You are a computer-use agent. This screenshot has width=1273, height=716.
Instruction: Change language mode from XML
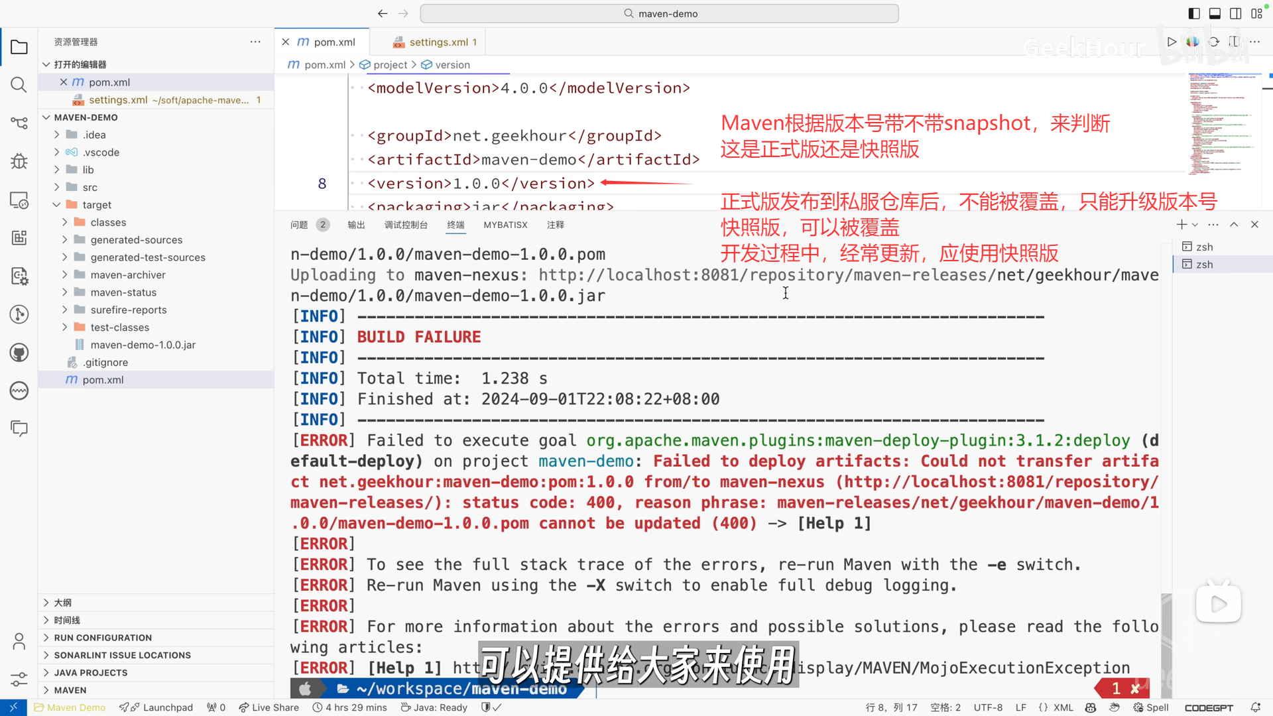click(1063, 707)
